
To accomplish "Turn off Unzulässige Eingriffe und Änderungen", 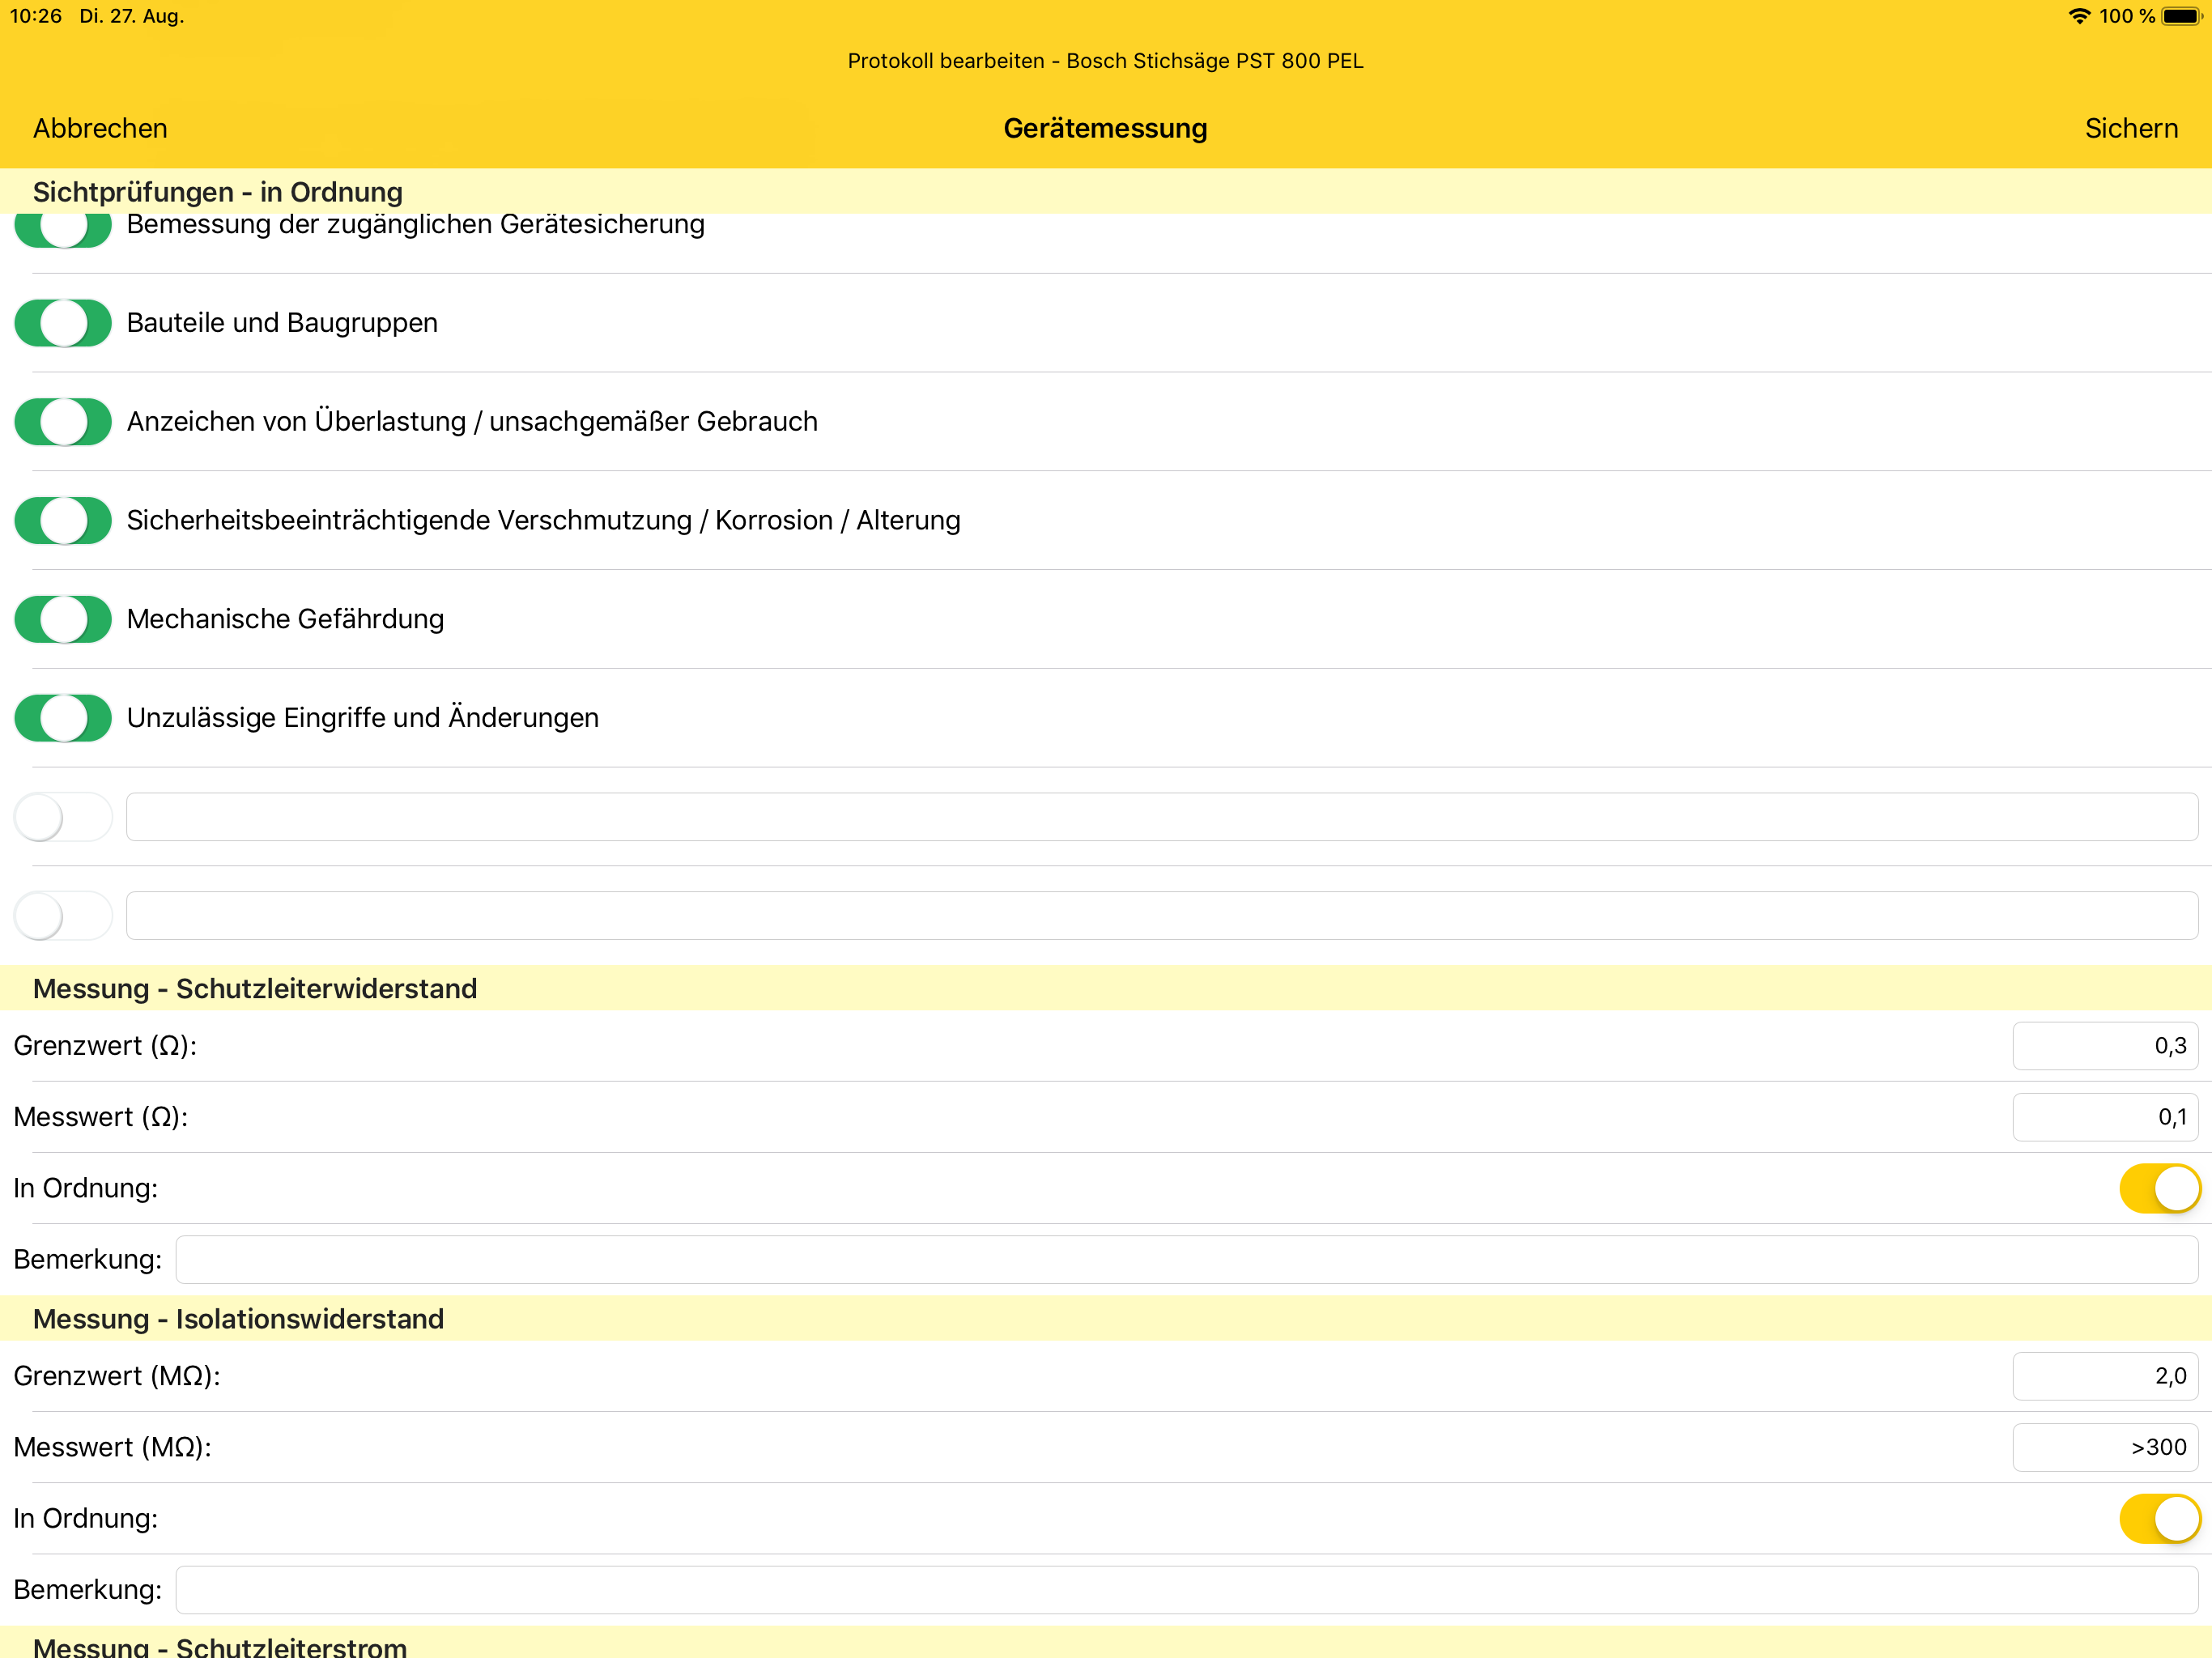I will pyautogui.click(x=63, y=718).
